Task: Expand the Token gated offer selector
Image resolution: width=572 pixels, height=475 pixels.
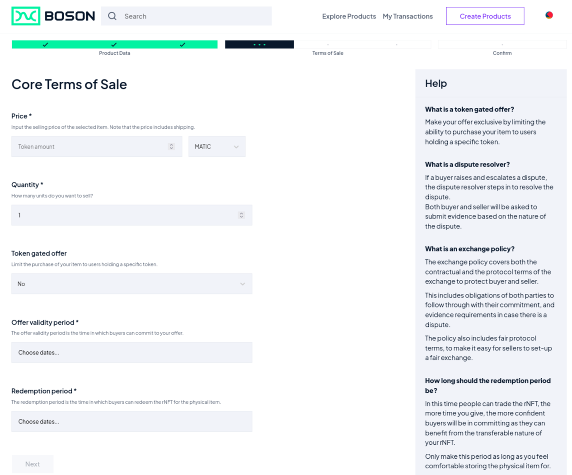Action: (131, 284)
